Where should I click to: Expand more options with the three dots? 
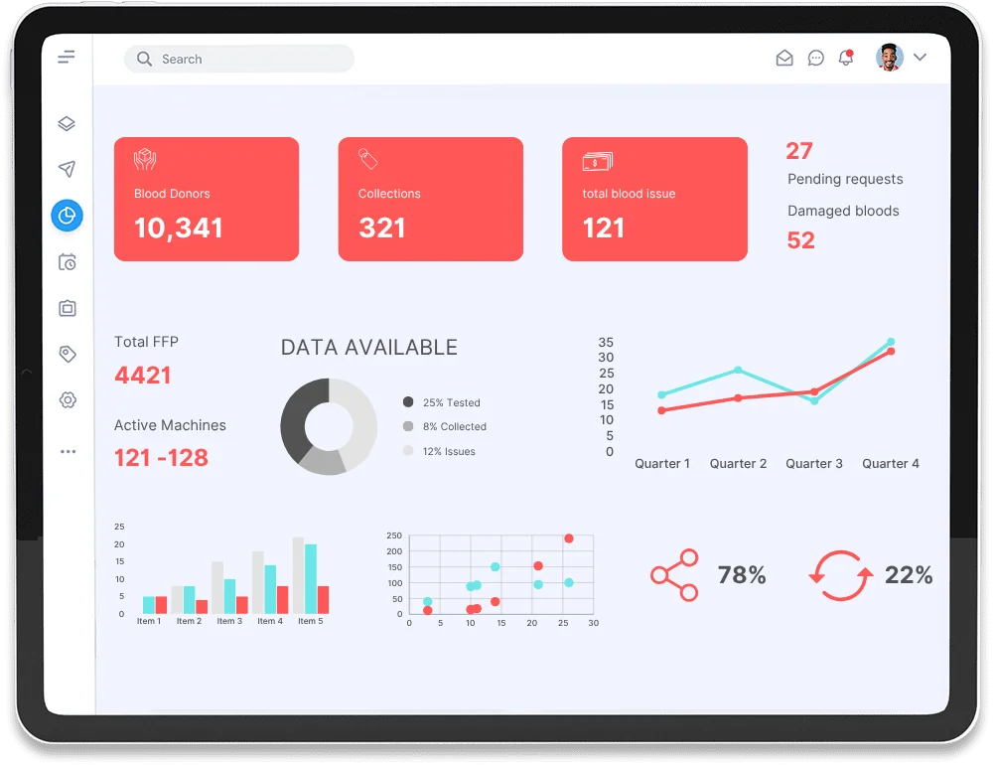67,451
